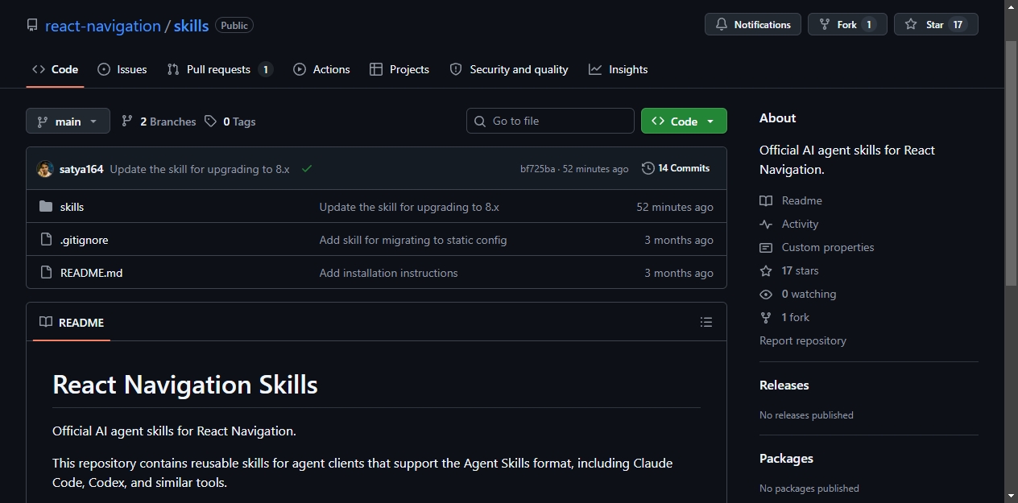Open skills row commit message link
The image size is (1018, 503).
[409, 207]
